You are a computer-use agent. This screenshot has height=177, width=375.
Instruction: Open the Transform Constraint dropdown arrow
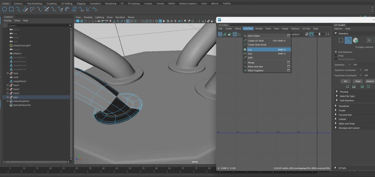click(x=360, y=76)
